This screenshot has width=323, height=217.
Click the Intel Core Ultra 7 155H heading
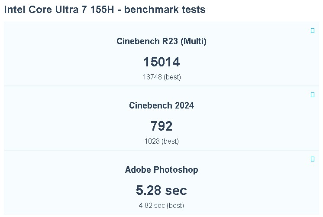tap(61, 10)
